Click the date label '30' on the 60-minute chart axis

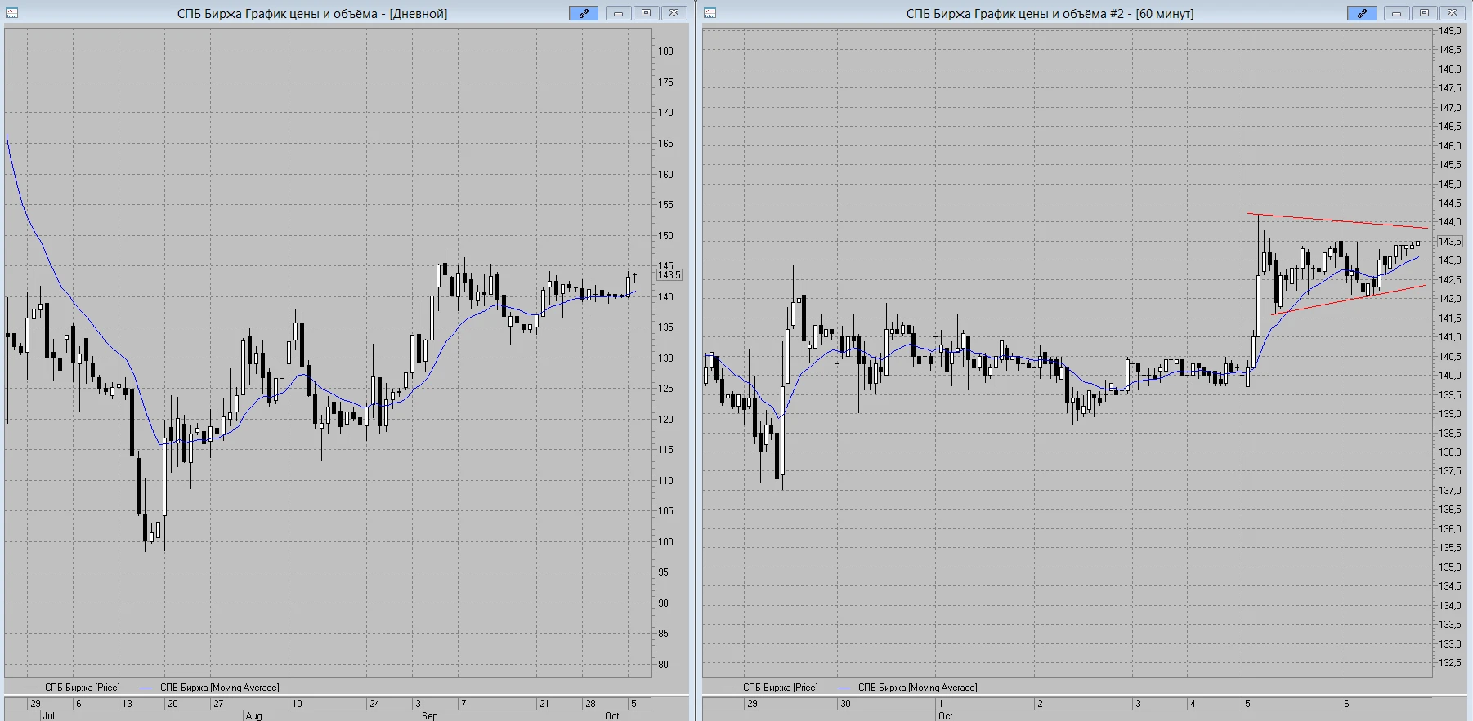click(x=845, y=704)
